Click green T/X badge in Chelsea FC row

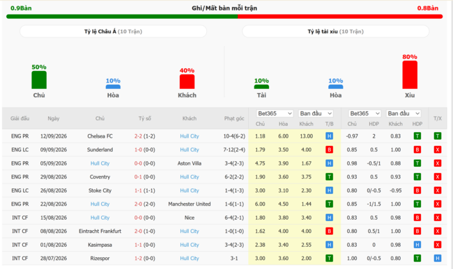(x=438, y=136)
